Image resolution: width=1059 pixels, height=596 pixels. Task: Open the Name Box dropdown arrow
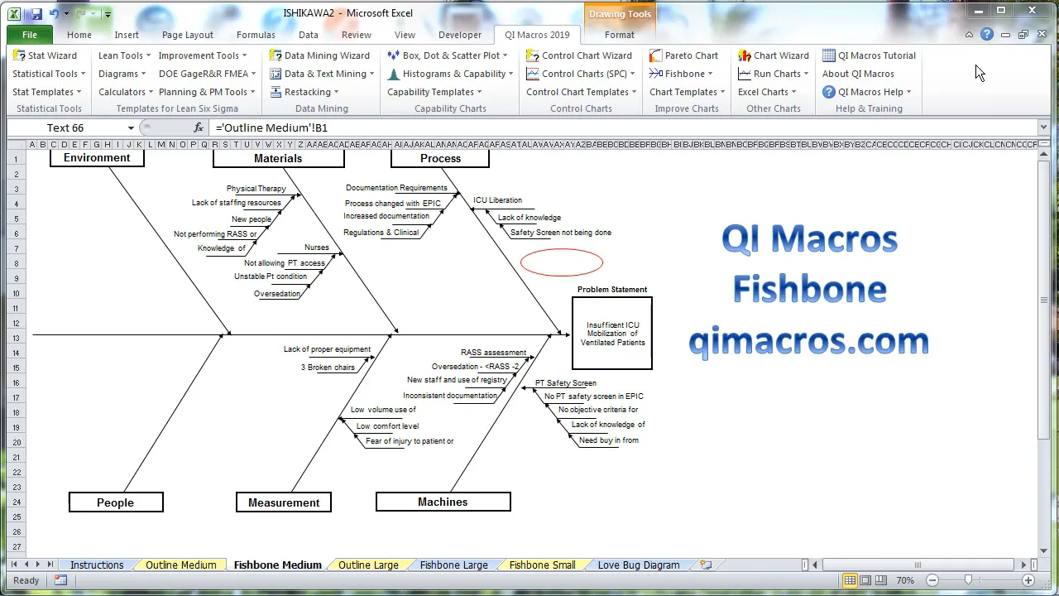click(x=131, y=127)
